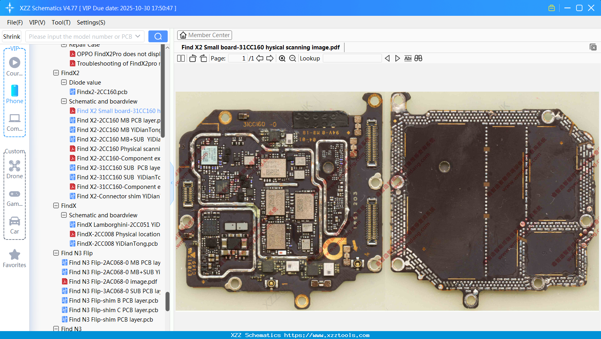Screen dimensions: 601x339
Task: Collapse the FindX2 tree node
Action: (56, 73)
